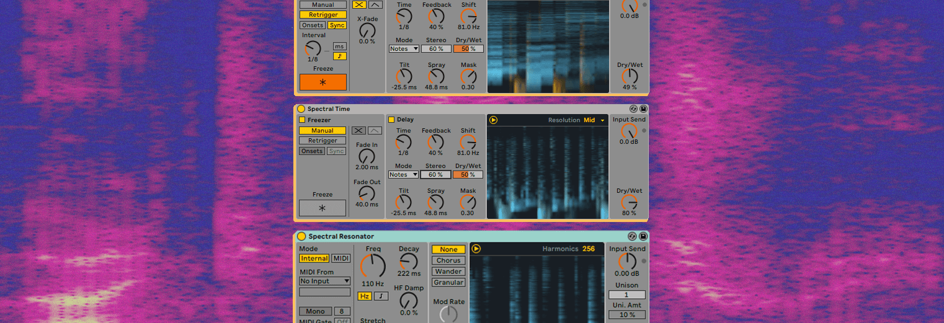The height and width of the screenshot is (323, 944).
Task: Select Wander modulation mode
Action: [x=448, y=272]
